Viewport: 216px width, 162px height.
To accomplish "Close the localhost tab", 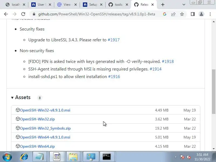I will (24, 5).
